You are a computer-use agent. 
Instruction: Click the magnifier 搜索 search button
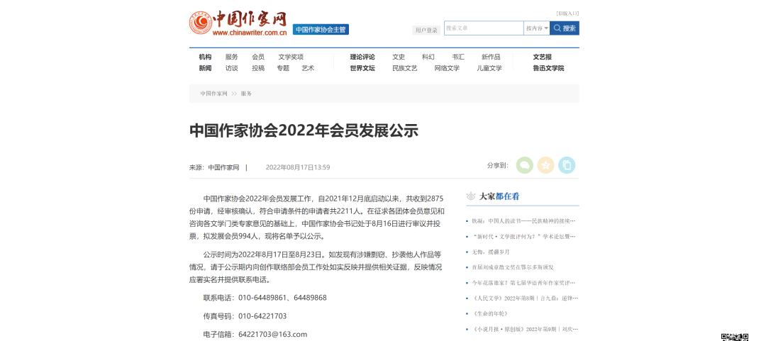[x=565, y=28]
